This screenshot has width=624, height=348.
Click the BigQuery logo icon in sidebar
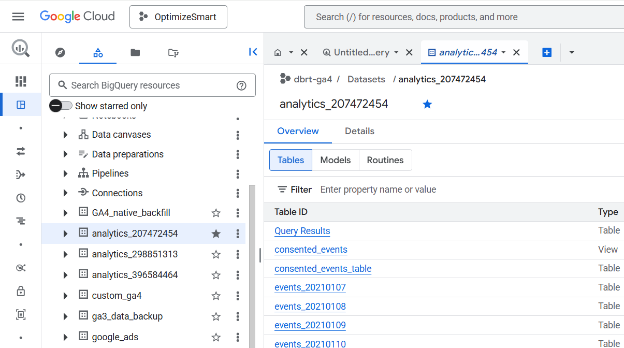pyautogui.click(x=21, y=49)
